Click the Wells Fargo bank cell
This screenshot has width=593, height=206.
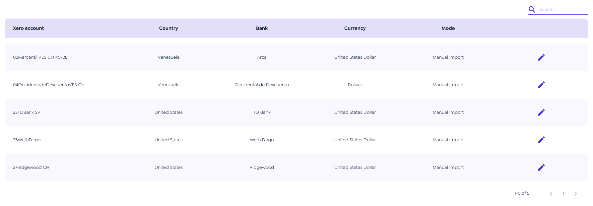pyautogui.click(x=262, y=140)
